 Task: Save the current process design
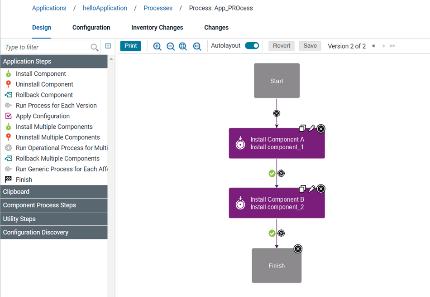(x=310, y=46)
